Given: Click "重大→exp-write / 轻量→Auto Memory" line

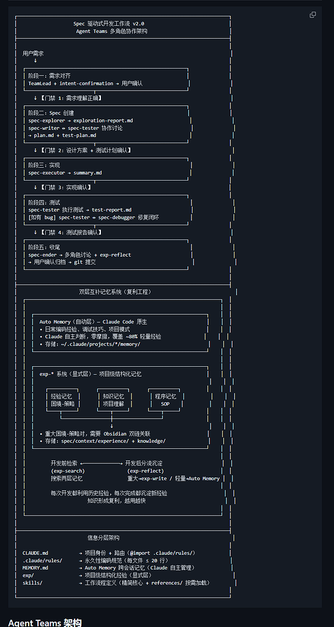Looking at the screenshot, I should (173, 479).
